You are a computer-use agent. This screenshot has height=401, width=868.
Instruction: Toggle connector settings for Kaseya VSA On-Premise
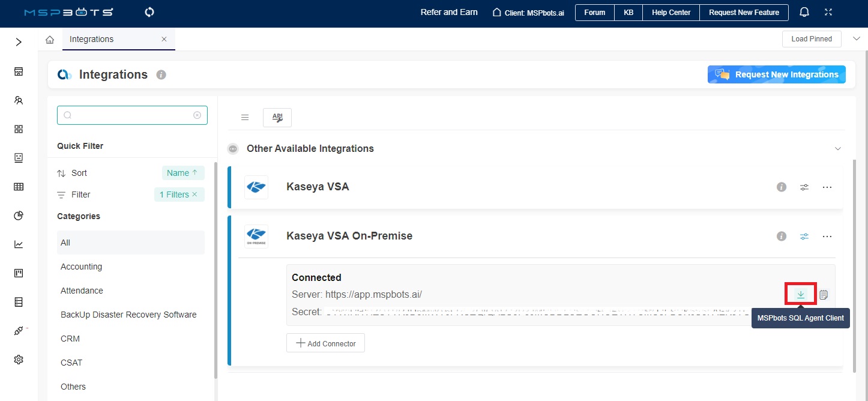pos(804,237)
